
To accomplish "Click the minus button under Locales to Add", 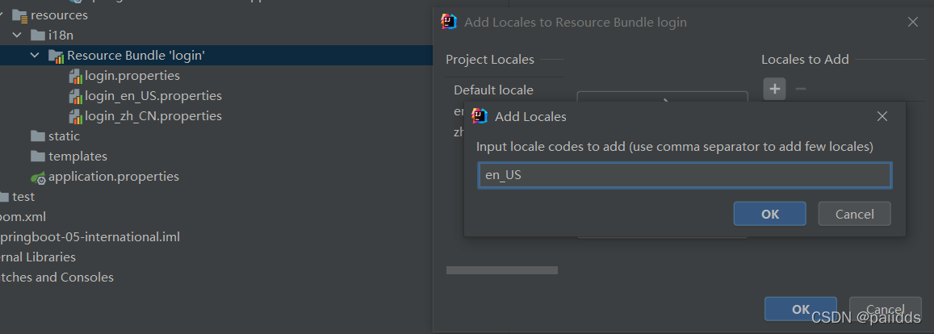I will (801, 89).
